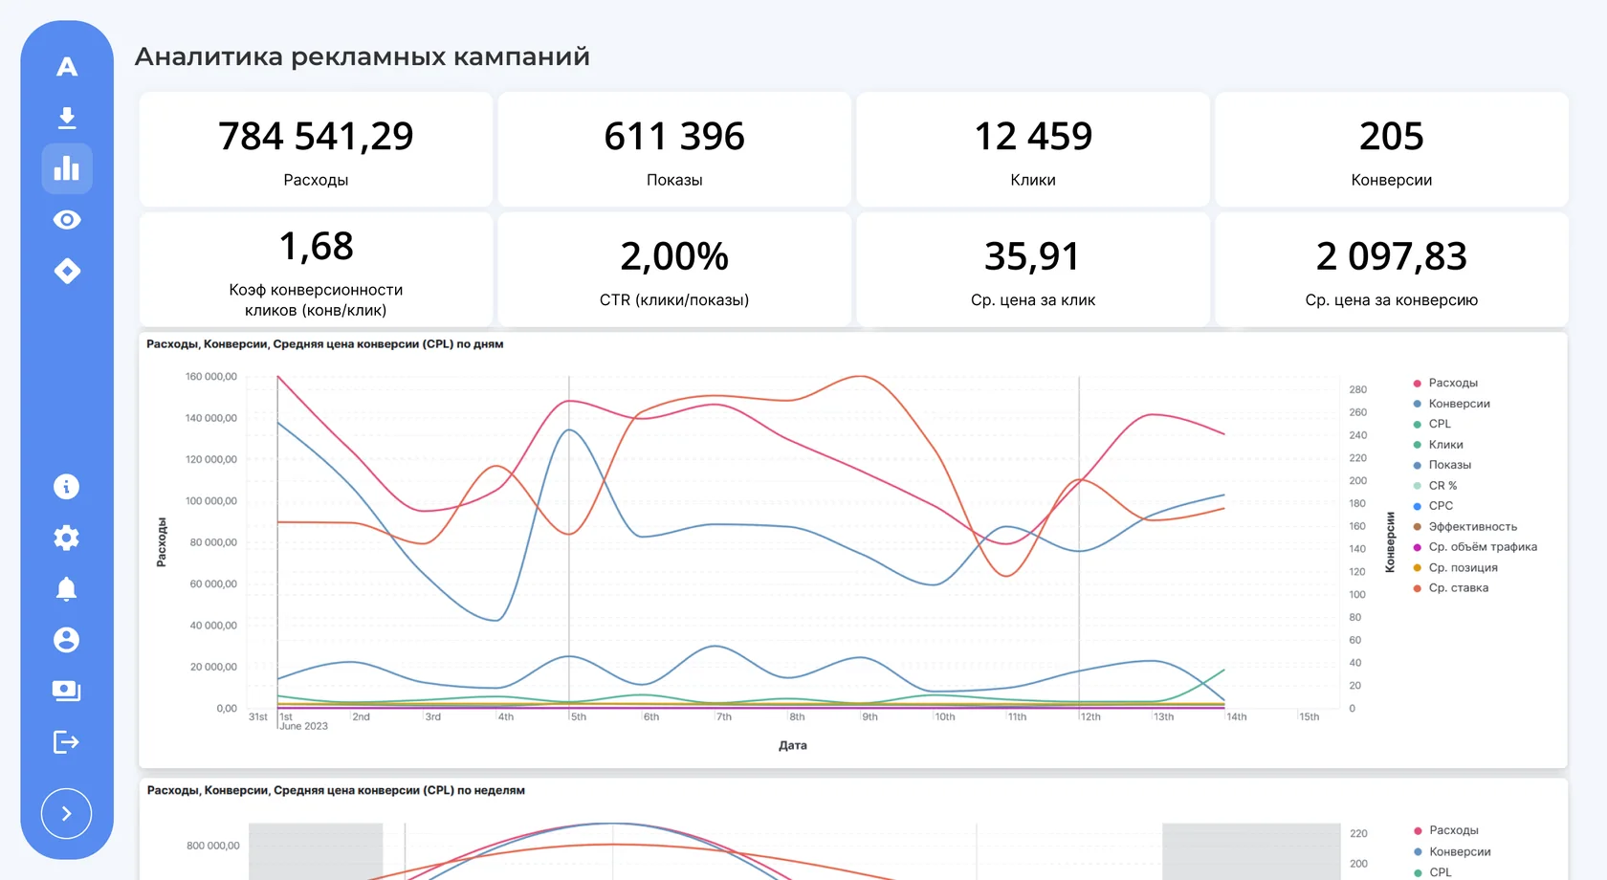Select the bar chart analytics icon
This screenshot has height=880, width=1607.
pyautogui.click(x=67, y=168)
